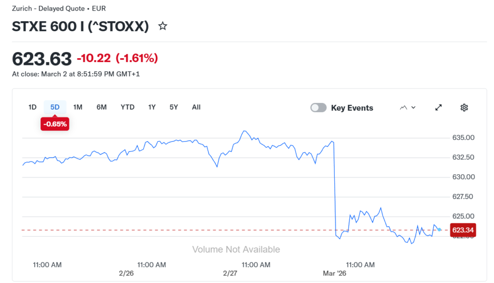This screenshot has height=283, width=494.
Task: Click the -0.65% change badge
Action: point(55,124)
